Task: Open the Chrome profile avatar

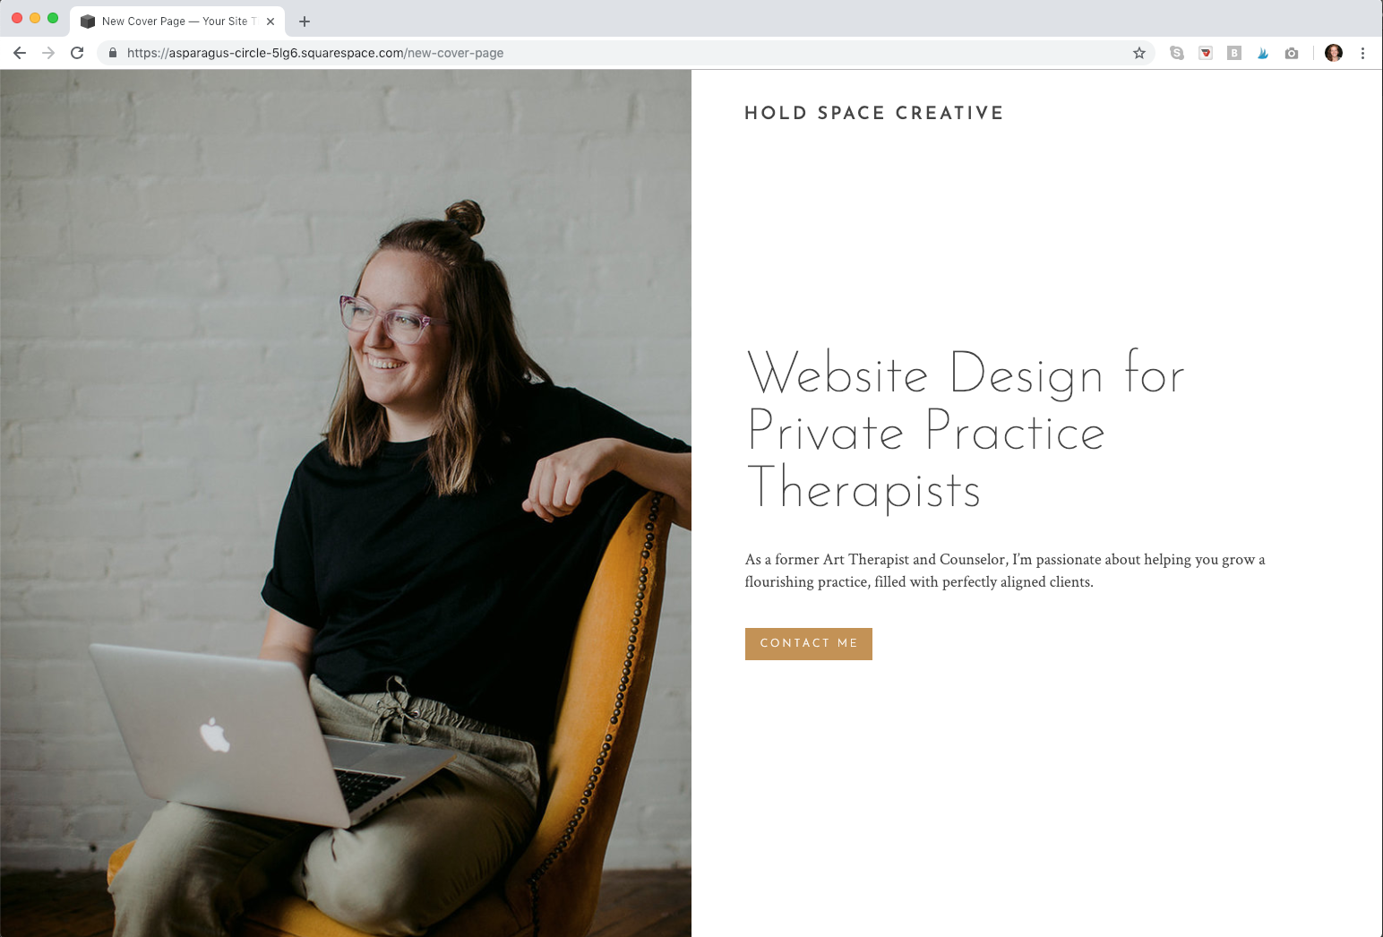Action: (x=1334, y=53)
